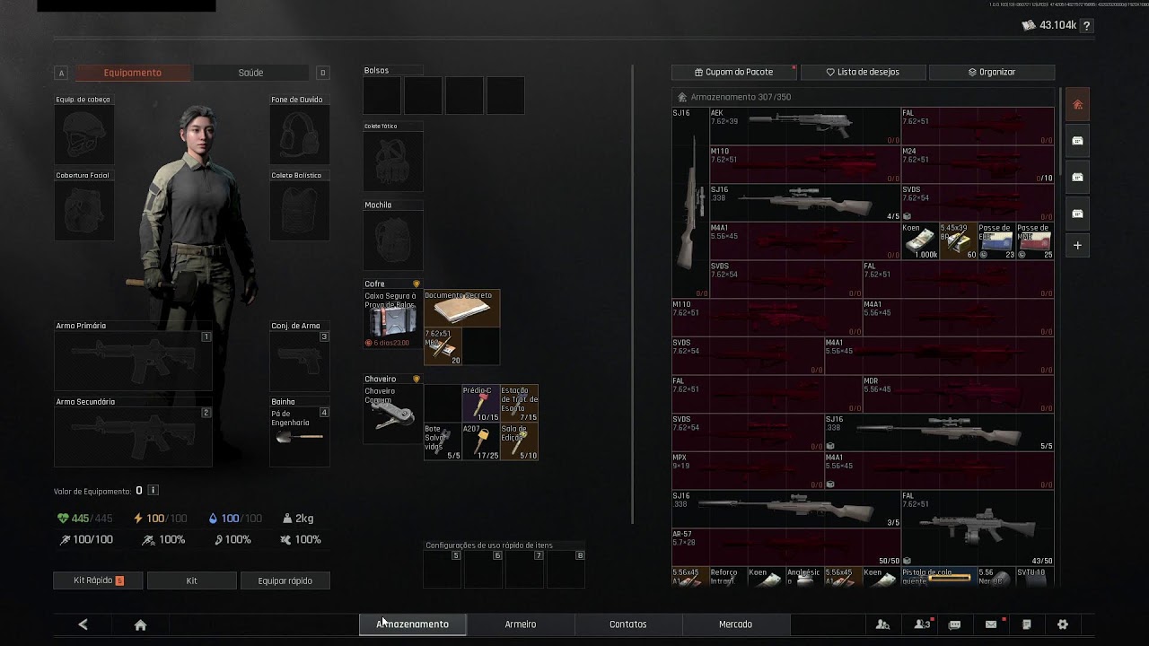This screenshot has height=646, width=1149.
Task: Click the Cobertura Facial slot
Action: (84, 211)
